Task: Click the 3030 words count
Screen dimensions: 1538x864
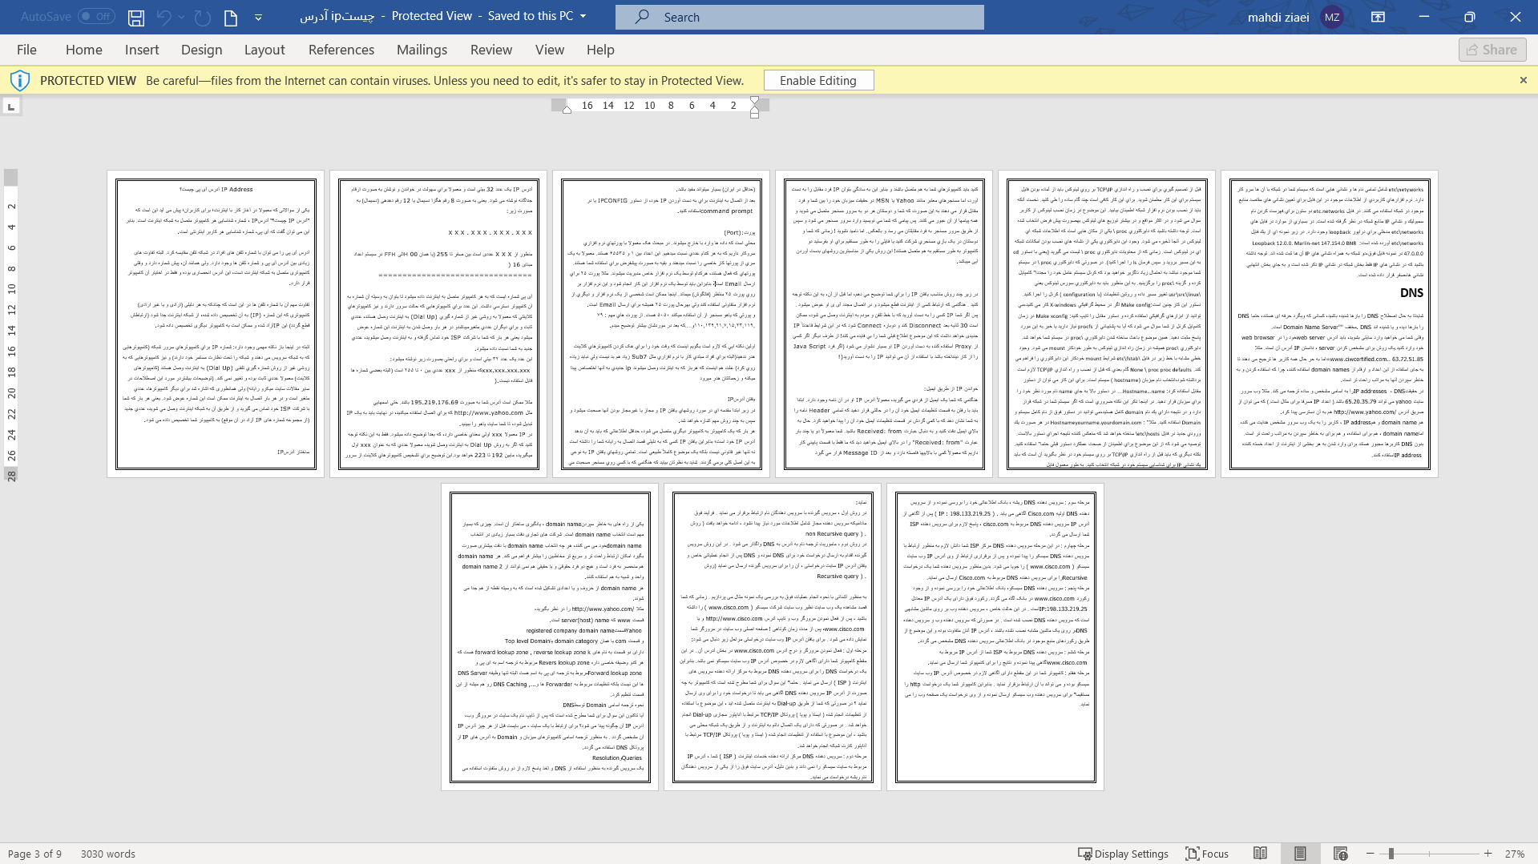Action: pos(107,854)
